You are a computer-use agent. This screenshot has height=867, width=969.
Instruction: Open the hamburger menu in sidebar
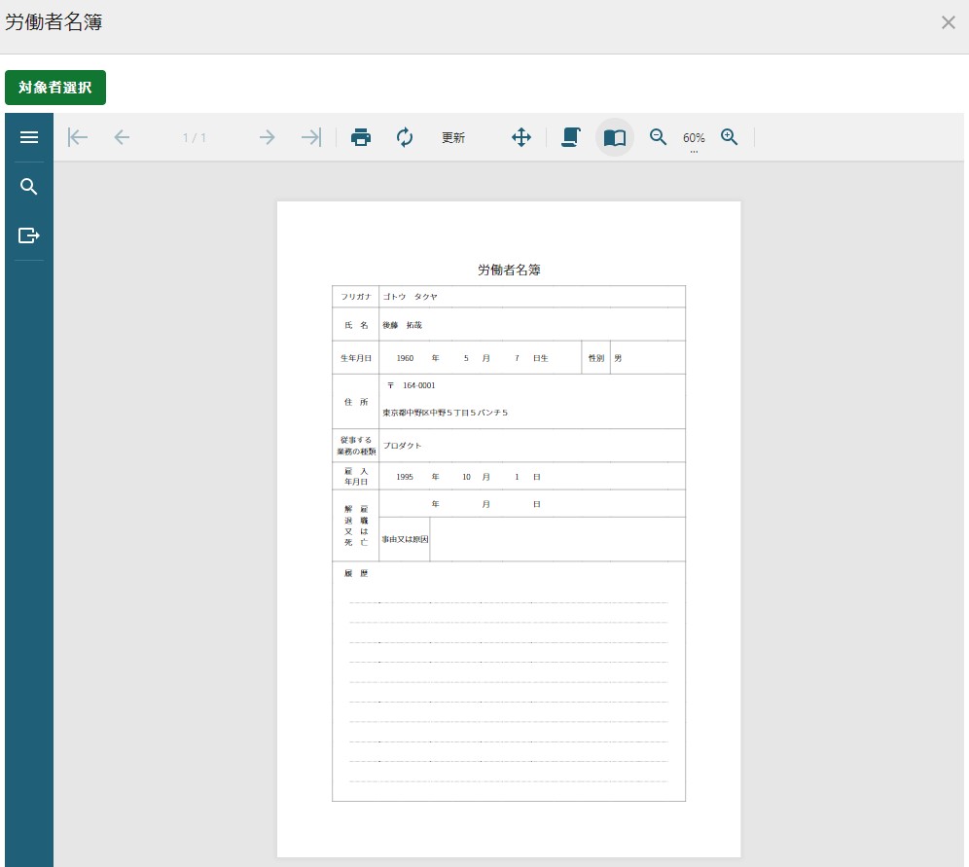29,137
